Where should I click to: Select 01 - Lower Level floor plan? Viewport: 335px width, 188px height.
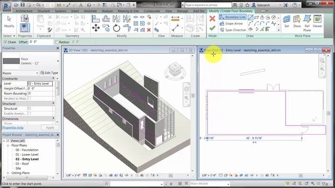point(27,155)
